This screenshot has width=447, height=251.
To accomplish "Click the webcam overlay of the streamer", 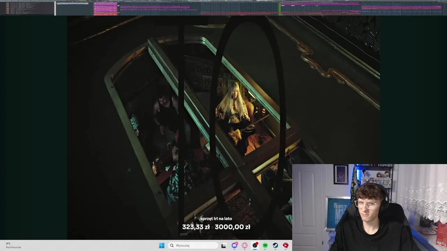I will (369, 207).
